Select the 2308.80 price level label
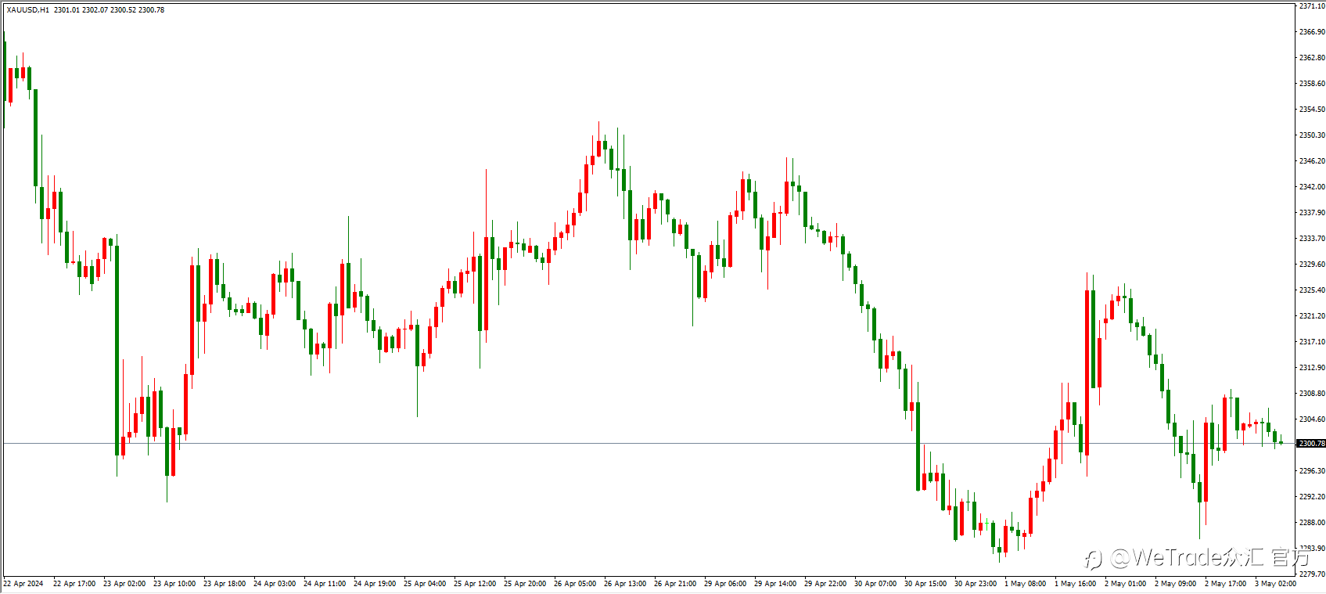 [x=1312, y=394]
